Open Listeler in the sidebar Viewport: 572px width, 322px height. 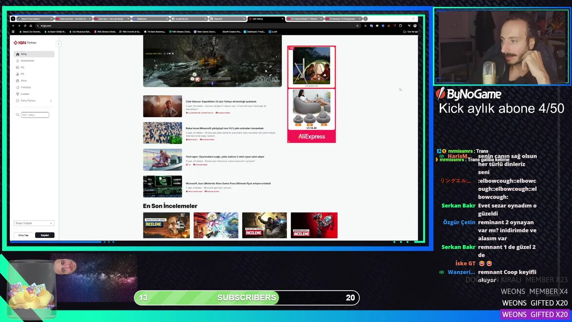point(34,94)
